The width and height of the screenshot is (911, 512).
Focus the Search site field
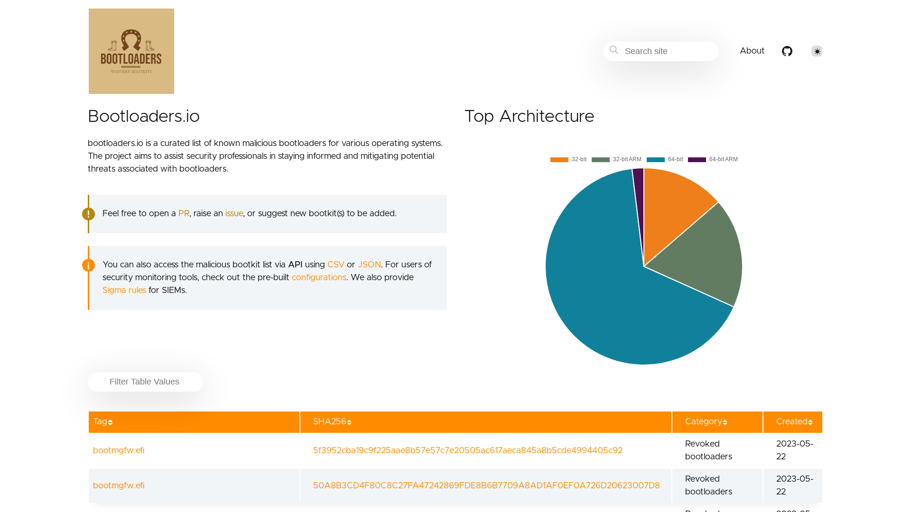coord(660,51)
